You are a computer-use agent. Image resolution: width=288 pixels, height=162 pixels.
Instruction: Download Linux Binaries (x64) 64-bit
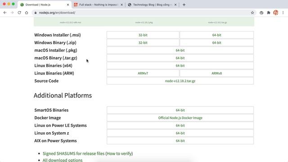(180, 66)
